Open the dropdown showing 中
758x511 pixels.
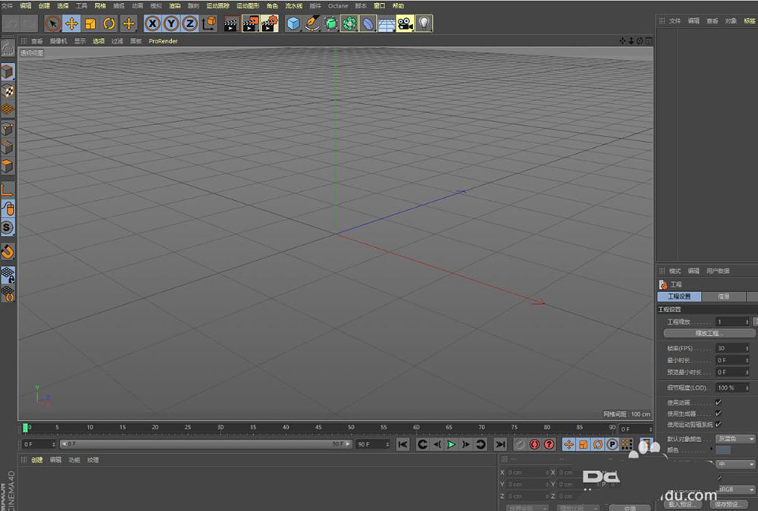pos(735,464)
